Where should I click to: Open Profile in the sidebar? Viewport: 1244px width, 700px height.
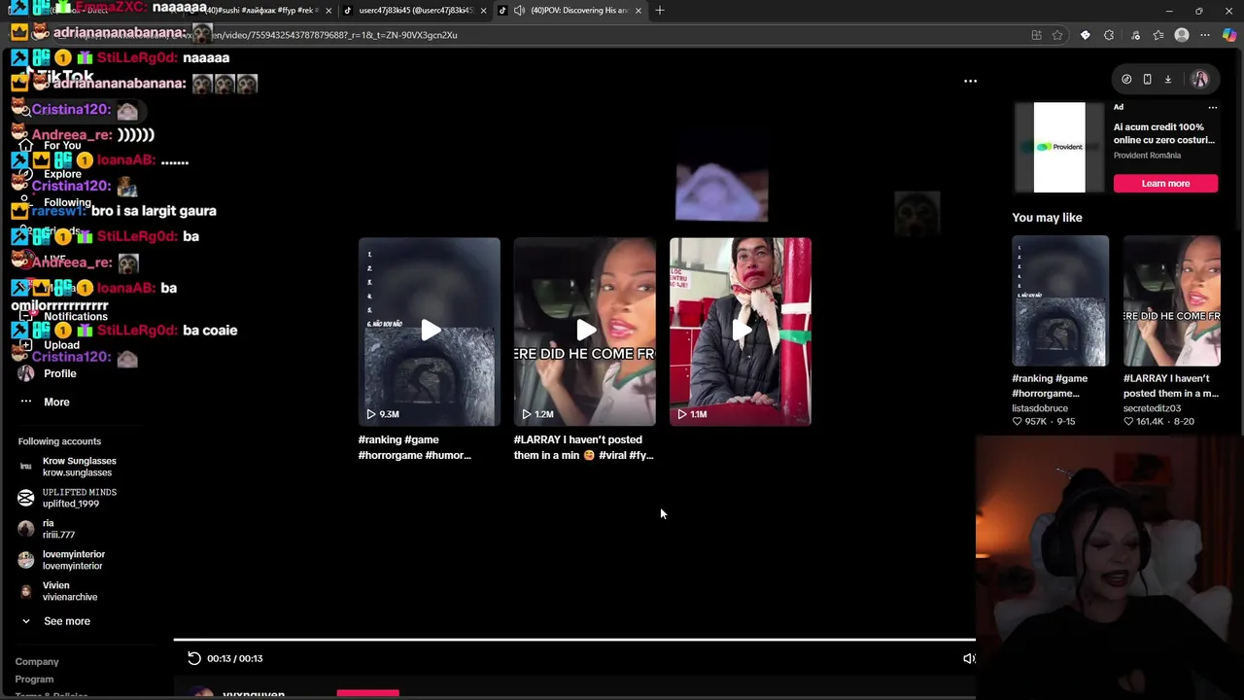click(x=59, y=373)
